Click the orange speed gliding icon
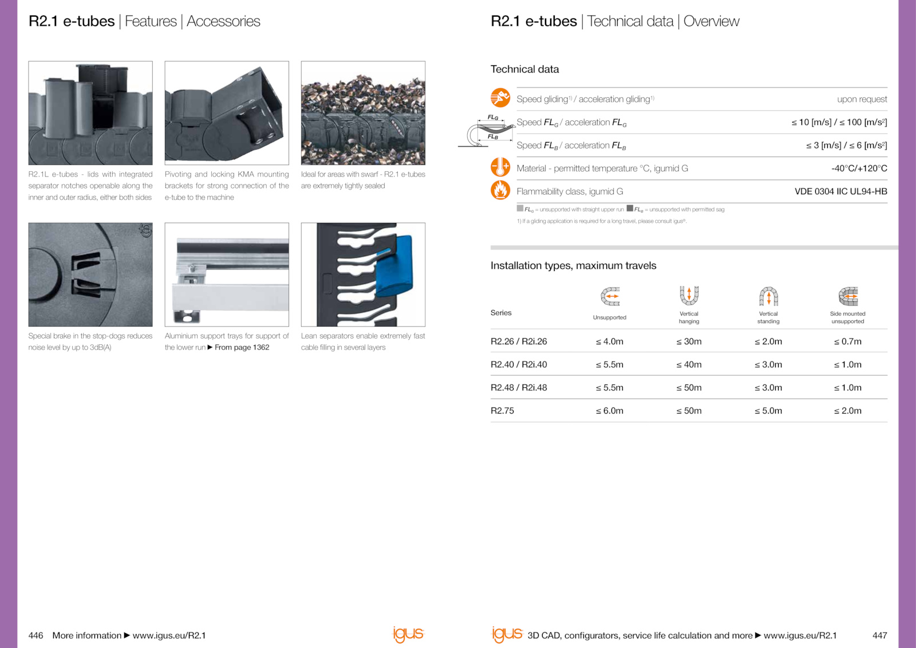Viewport: 916px width, 648px height. tap(500, 98)
